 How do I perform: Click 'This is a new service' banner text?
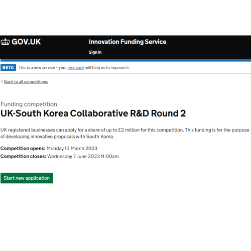[x=74, y=68]
